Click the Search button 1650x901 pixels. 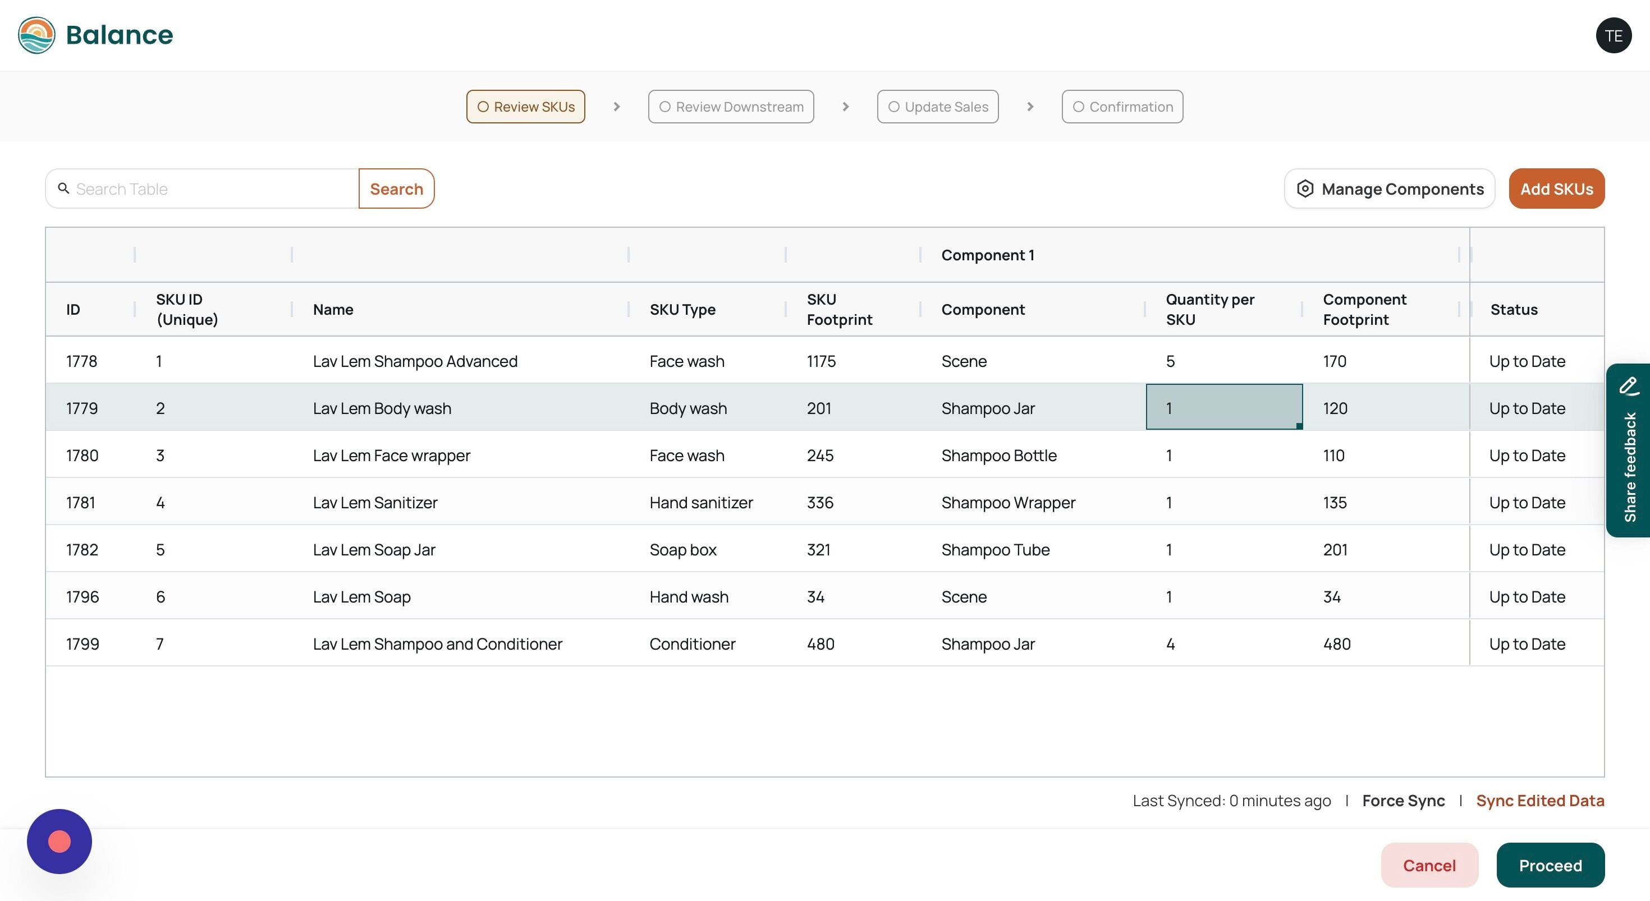pyautogui.click(x=396, y=189)
